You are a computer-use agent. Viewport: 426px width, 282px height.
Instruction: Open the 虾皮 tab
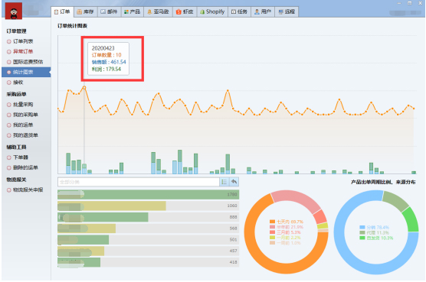[x=185, y=11]
